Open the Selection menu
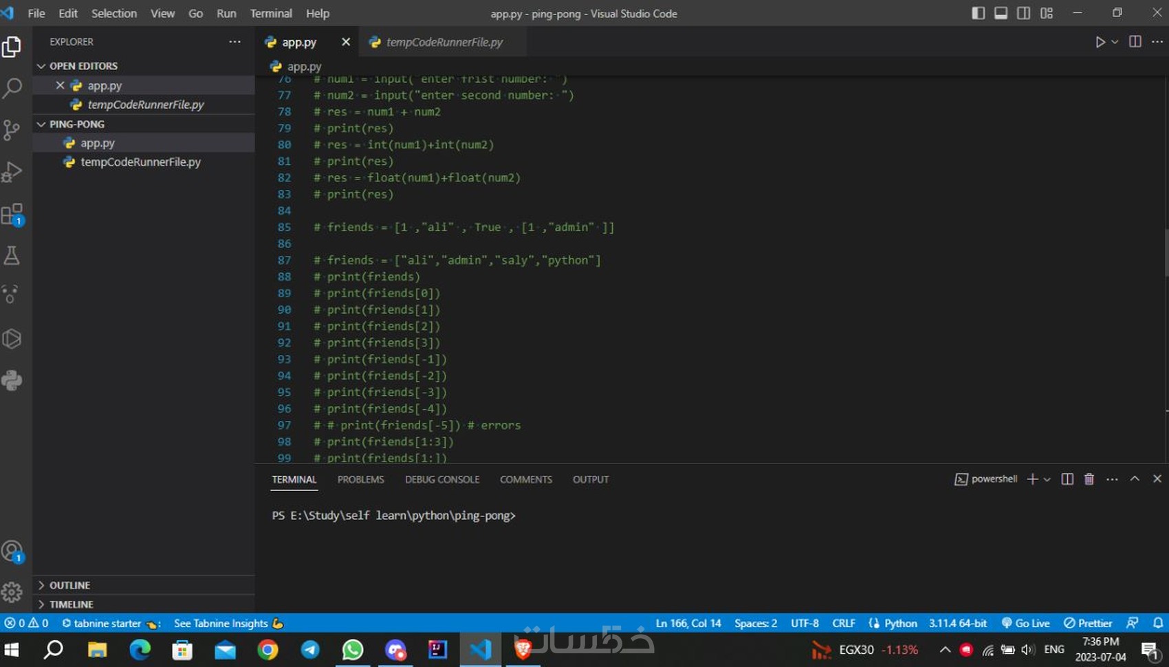Viewport: 1169px width, 667px height. [114, 13]
